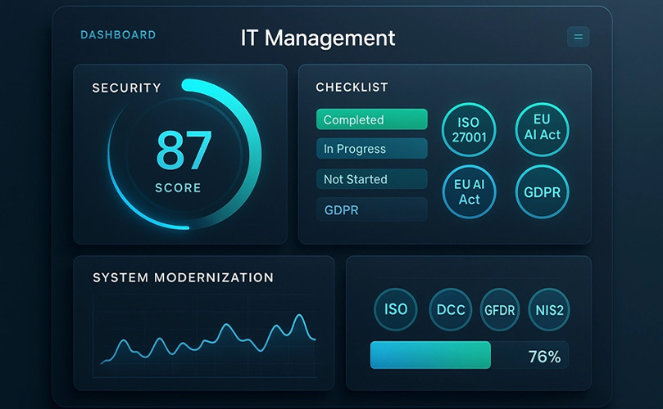663x409 pixels.
Task: Select the Not Started checklist status
Action: [372, 179]
